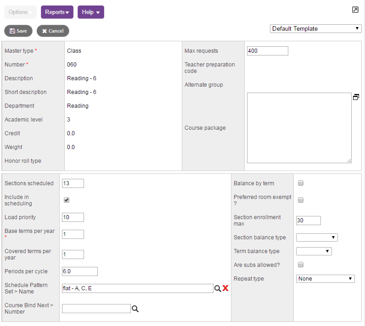Expand the Section balance type dropdown
Viewport: 365px width, 326px height.
click(317, 238)
